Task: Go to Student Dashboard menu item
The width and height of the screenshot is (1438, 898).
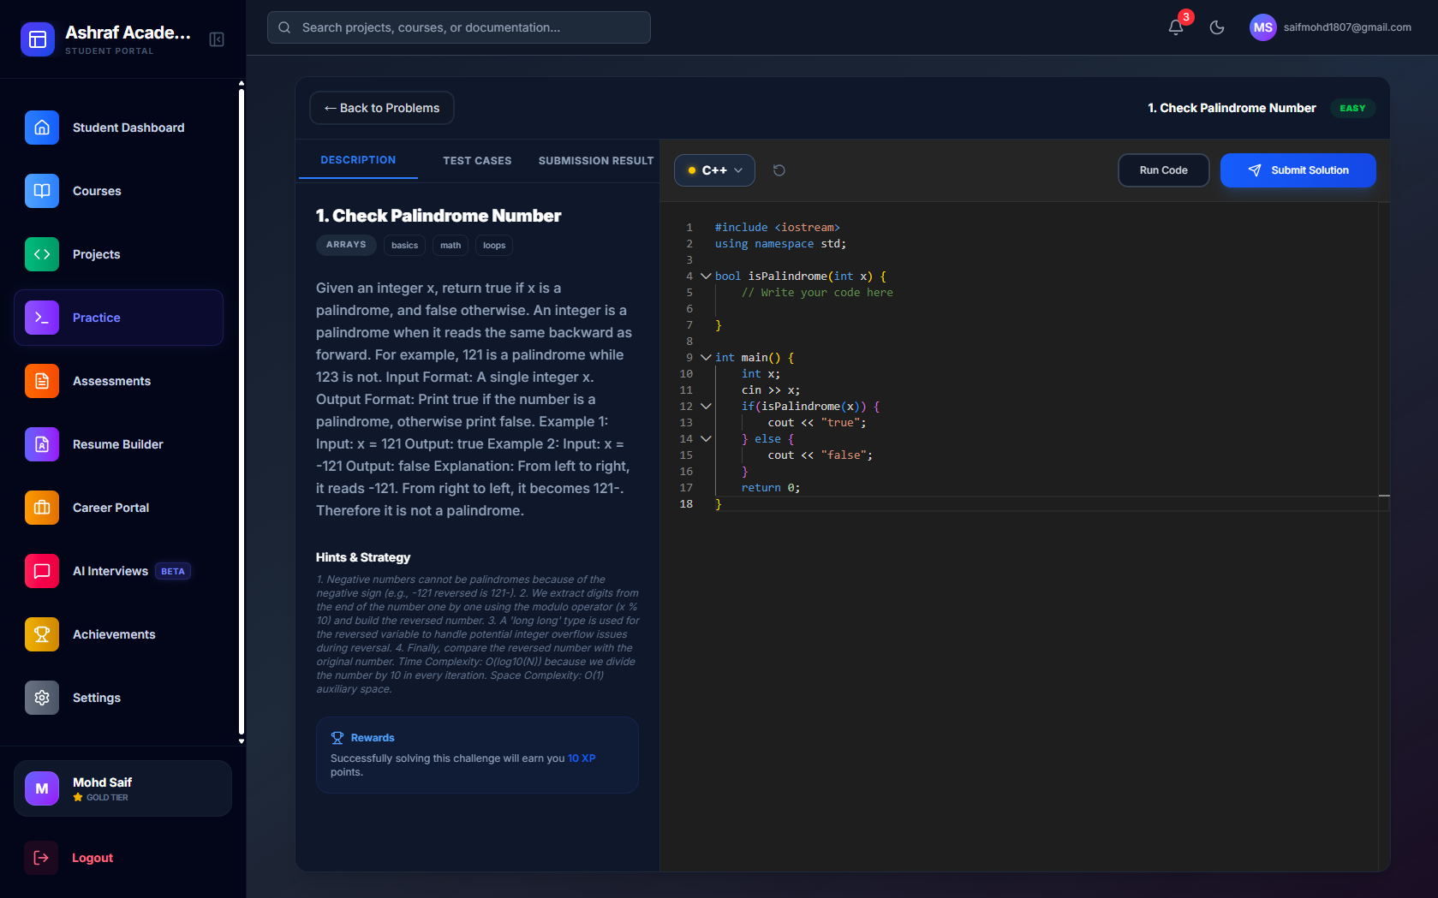Action: (118, 128)
